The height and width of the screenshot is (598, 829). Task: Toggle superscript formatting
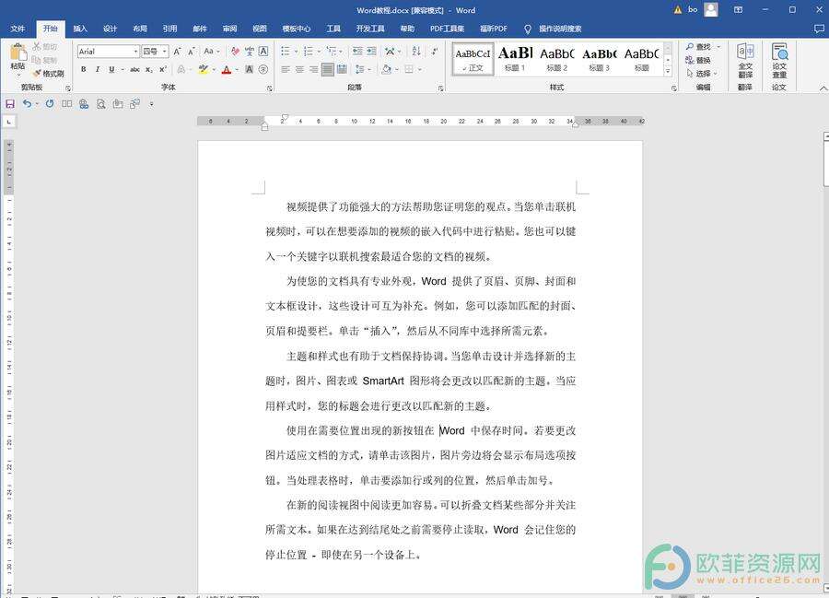(x=163, y=69)
